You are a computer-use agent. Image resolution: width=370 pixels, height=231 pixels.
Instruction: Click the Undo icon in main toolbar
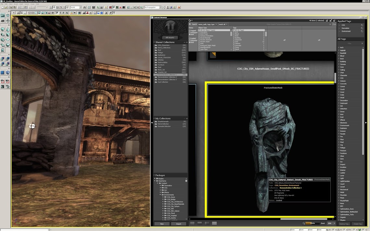click(30, 7)
